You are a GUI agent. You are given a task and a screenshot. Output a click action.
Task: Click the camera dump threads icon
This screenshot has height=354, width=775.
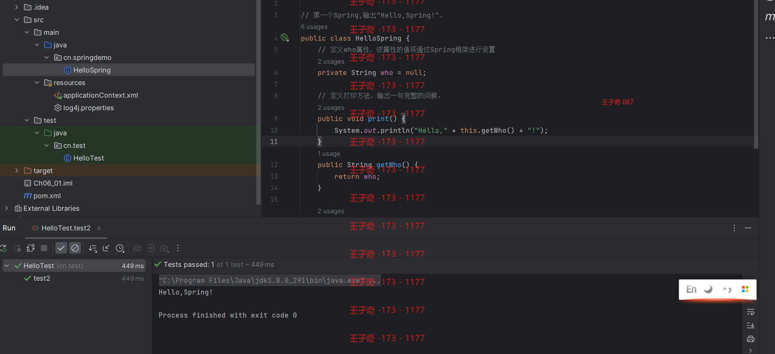tap(137, 248)
